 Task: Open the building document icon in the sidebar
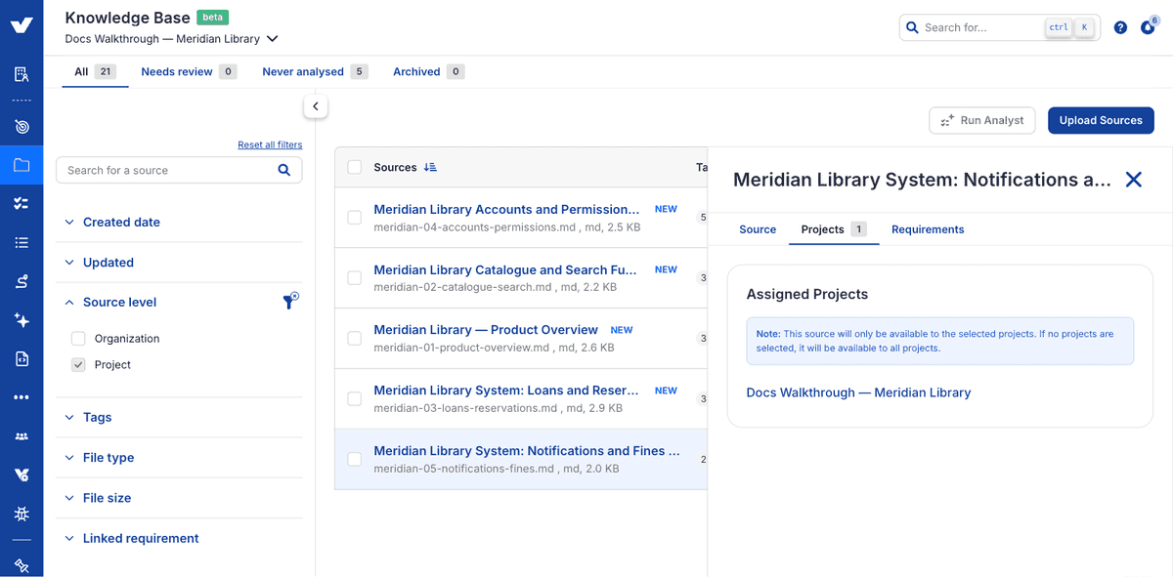click(x=22, y=74)
